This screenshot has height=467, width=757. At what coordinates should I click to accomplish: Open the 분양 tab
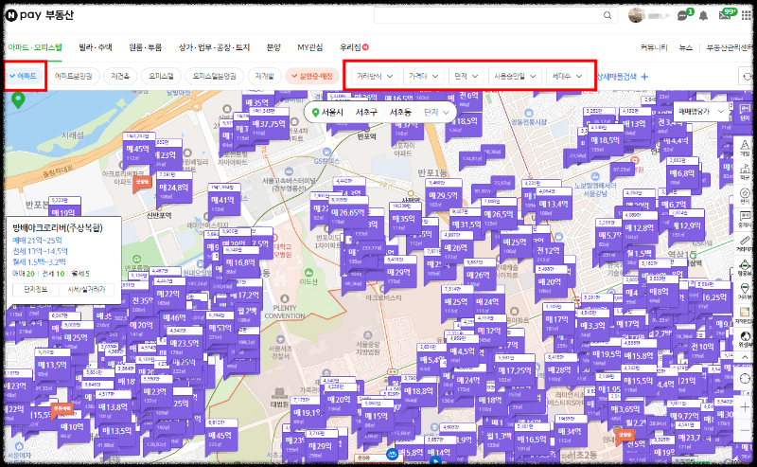click(273, 47)
